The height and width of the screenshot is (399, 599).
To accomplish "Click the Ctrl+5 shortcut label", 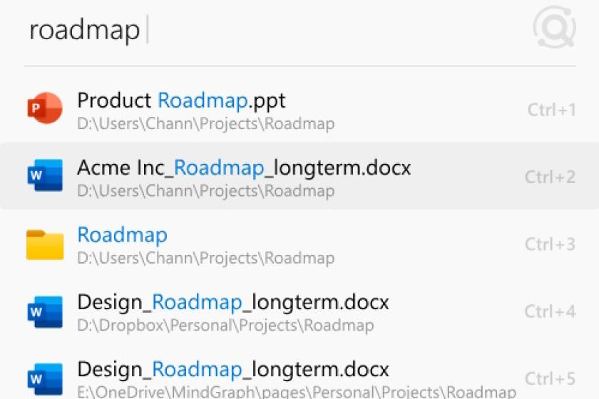I will pos(550,379).
